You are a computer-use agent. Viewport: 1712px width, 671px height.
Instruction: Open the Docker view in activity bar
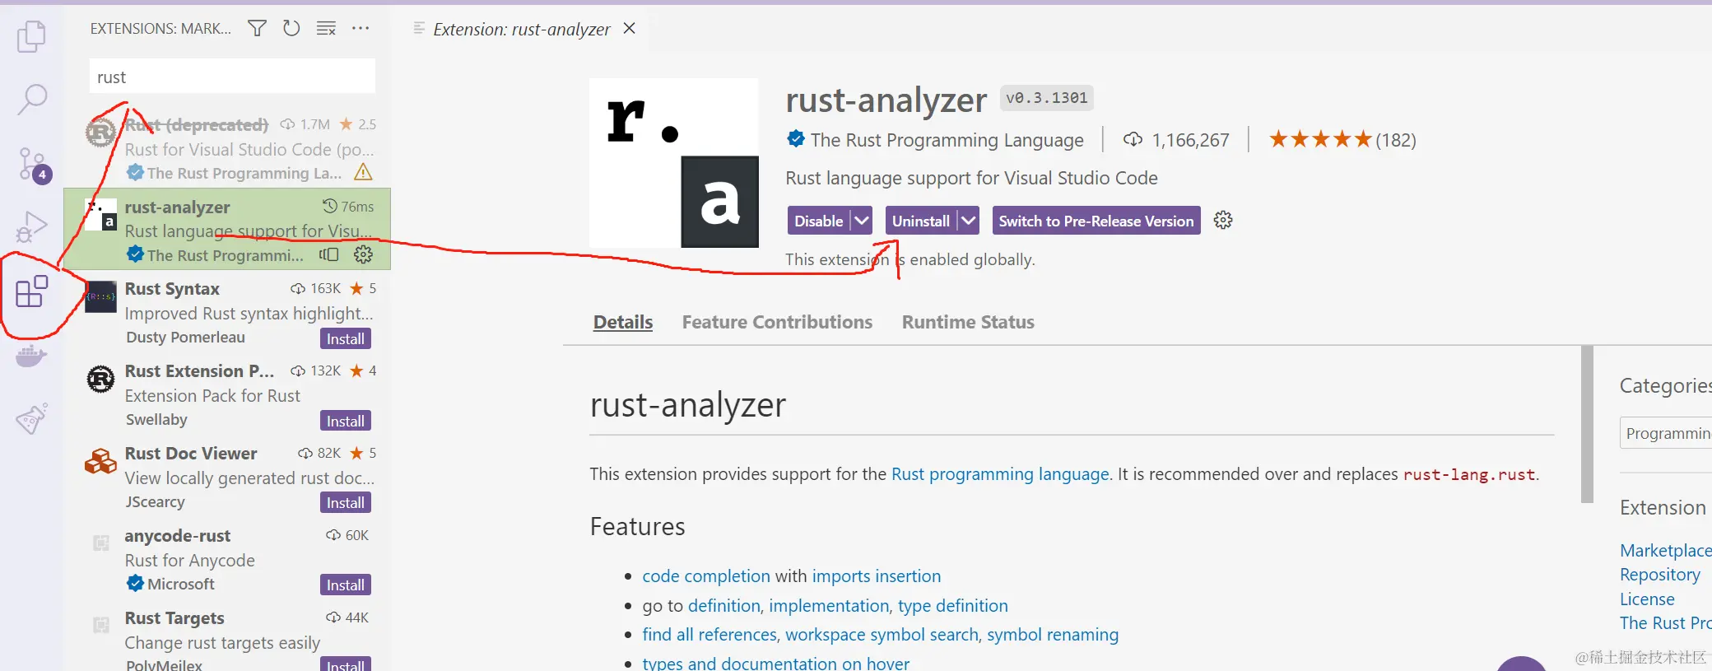[x=31, y=356]
